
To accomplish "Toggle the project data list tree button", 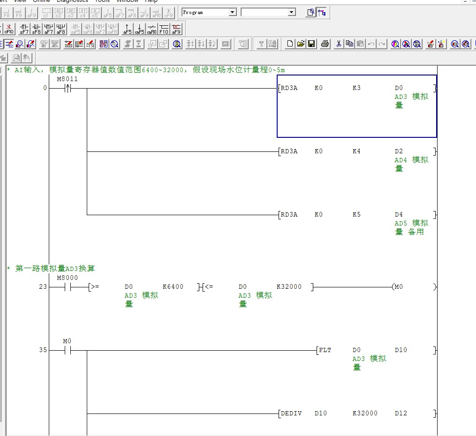I will pyautogui.click(x=322, y=13).
